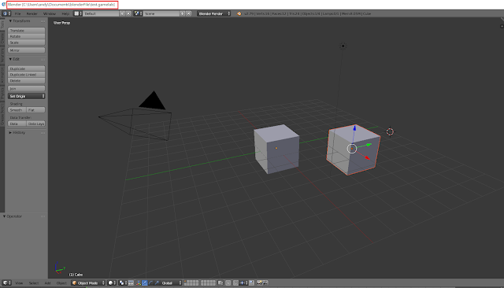Toggle the first visible layer button
The image size is (504, 288).
point(186,282)
